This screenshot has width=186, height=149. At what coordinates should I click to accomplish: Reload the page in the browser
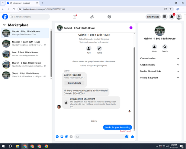tap(13, 9)
